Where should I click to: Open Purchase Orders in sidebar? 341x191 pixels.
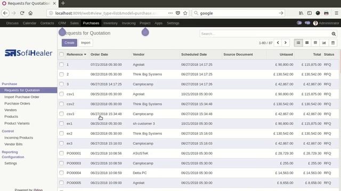(x=17, y=103)
